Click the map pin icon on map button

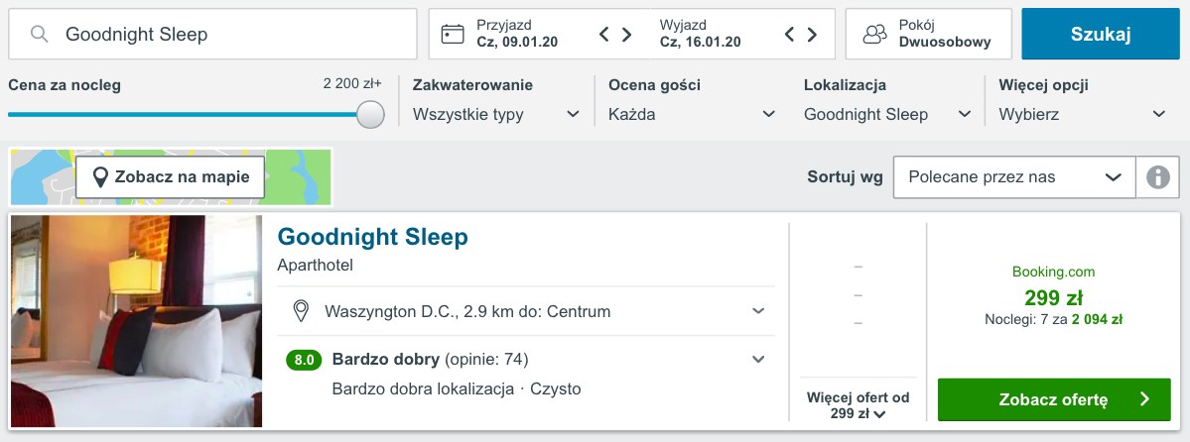pos(99,177)
